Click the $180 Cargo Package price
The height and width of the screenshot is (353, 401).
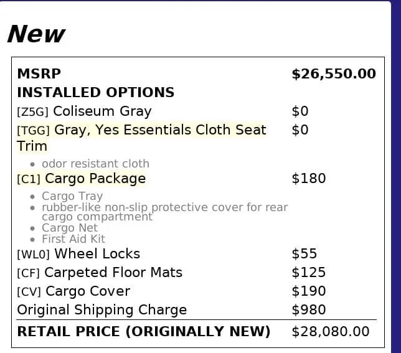pyautogui.click(x=308, y=179)
